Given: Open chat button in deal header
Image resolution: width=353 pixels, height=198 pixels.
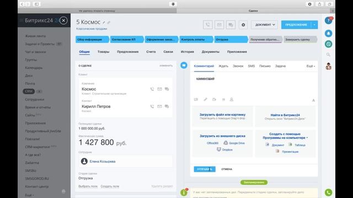Looking at the screenshot, I should click(231, 25).
